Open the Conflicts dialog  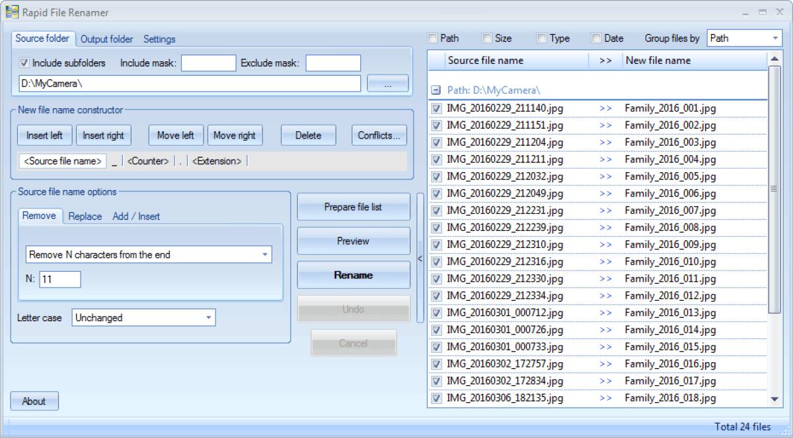coord(378,135)
